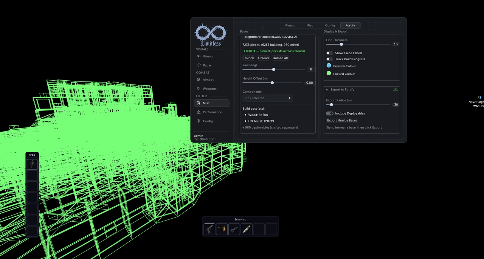The width and height of the screenshot is (484, 259).
Task: Click the 'Scientist' hotbar title
Action: pos(240,219)
